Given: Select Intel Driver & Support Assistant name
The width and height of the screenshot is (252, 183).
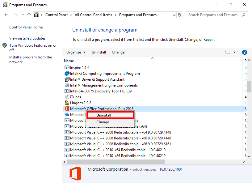Looking at the screenshot, I should (x=97, y=79).
